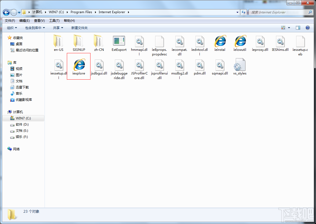Select the vs_styles file icon

[x=240, y=64]
